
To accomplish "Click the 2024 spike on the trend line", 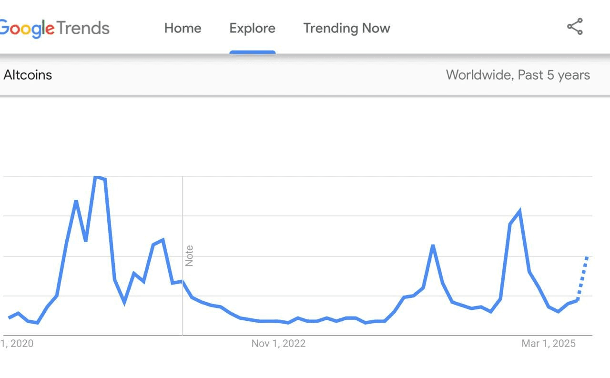I will [x=433, y=246].
